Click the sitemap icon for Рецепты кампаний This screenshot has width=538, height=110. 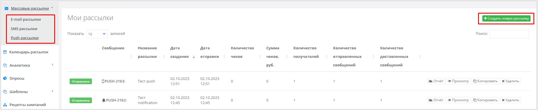[x=5, y=105]
